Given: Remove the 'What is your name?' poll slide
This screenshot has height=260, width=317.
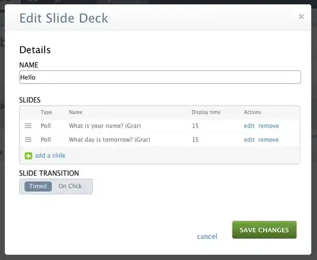Looking at the screenshot, I should click(268, 126).
